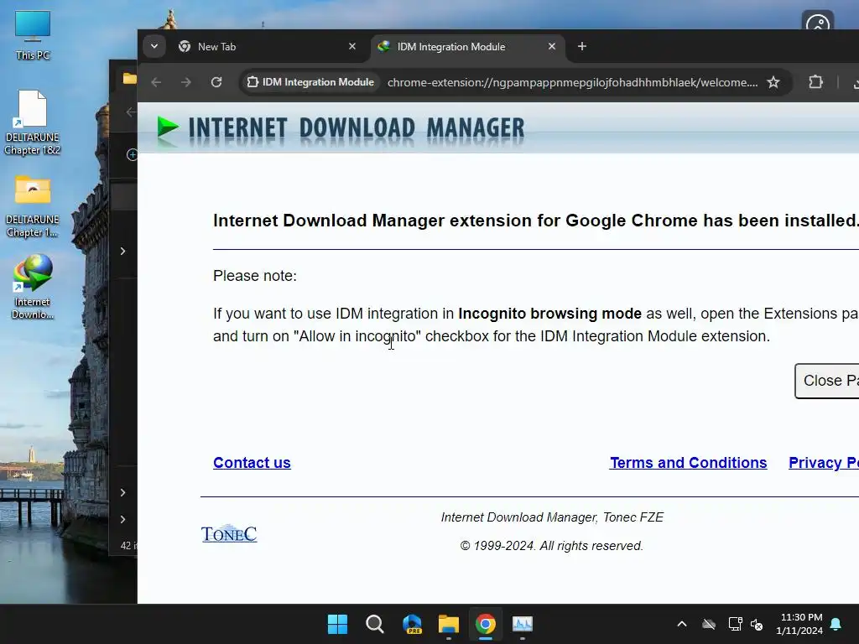Click the network display tray icon
The height and width of the screenshot is (644, 859).
[x=735, y=624]
